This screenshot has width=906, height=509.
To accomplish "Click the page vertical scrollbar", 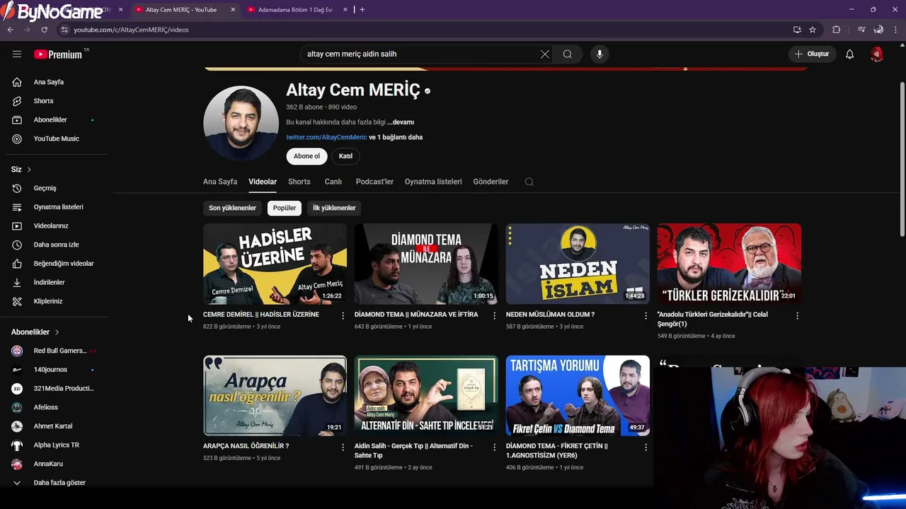I will [x=902, y=159].
